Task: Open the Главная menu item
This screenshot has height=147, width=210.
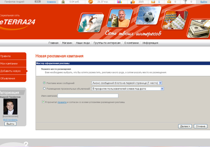Action: [54, 43]
